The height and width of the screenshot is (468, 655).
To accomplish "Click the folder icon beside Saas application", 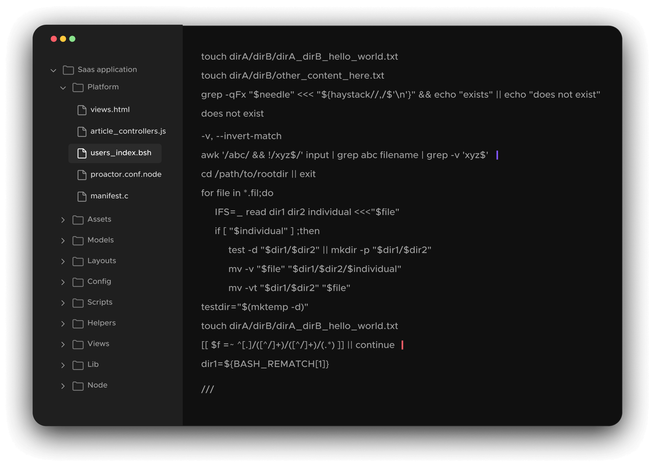I will coord(68,70).
